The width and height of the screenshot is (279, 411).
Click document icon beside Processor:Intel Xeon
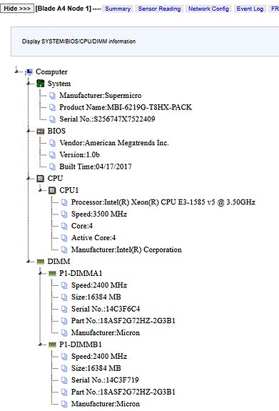pyautogui.click(x=64, y=202)
